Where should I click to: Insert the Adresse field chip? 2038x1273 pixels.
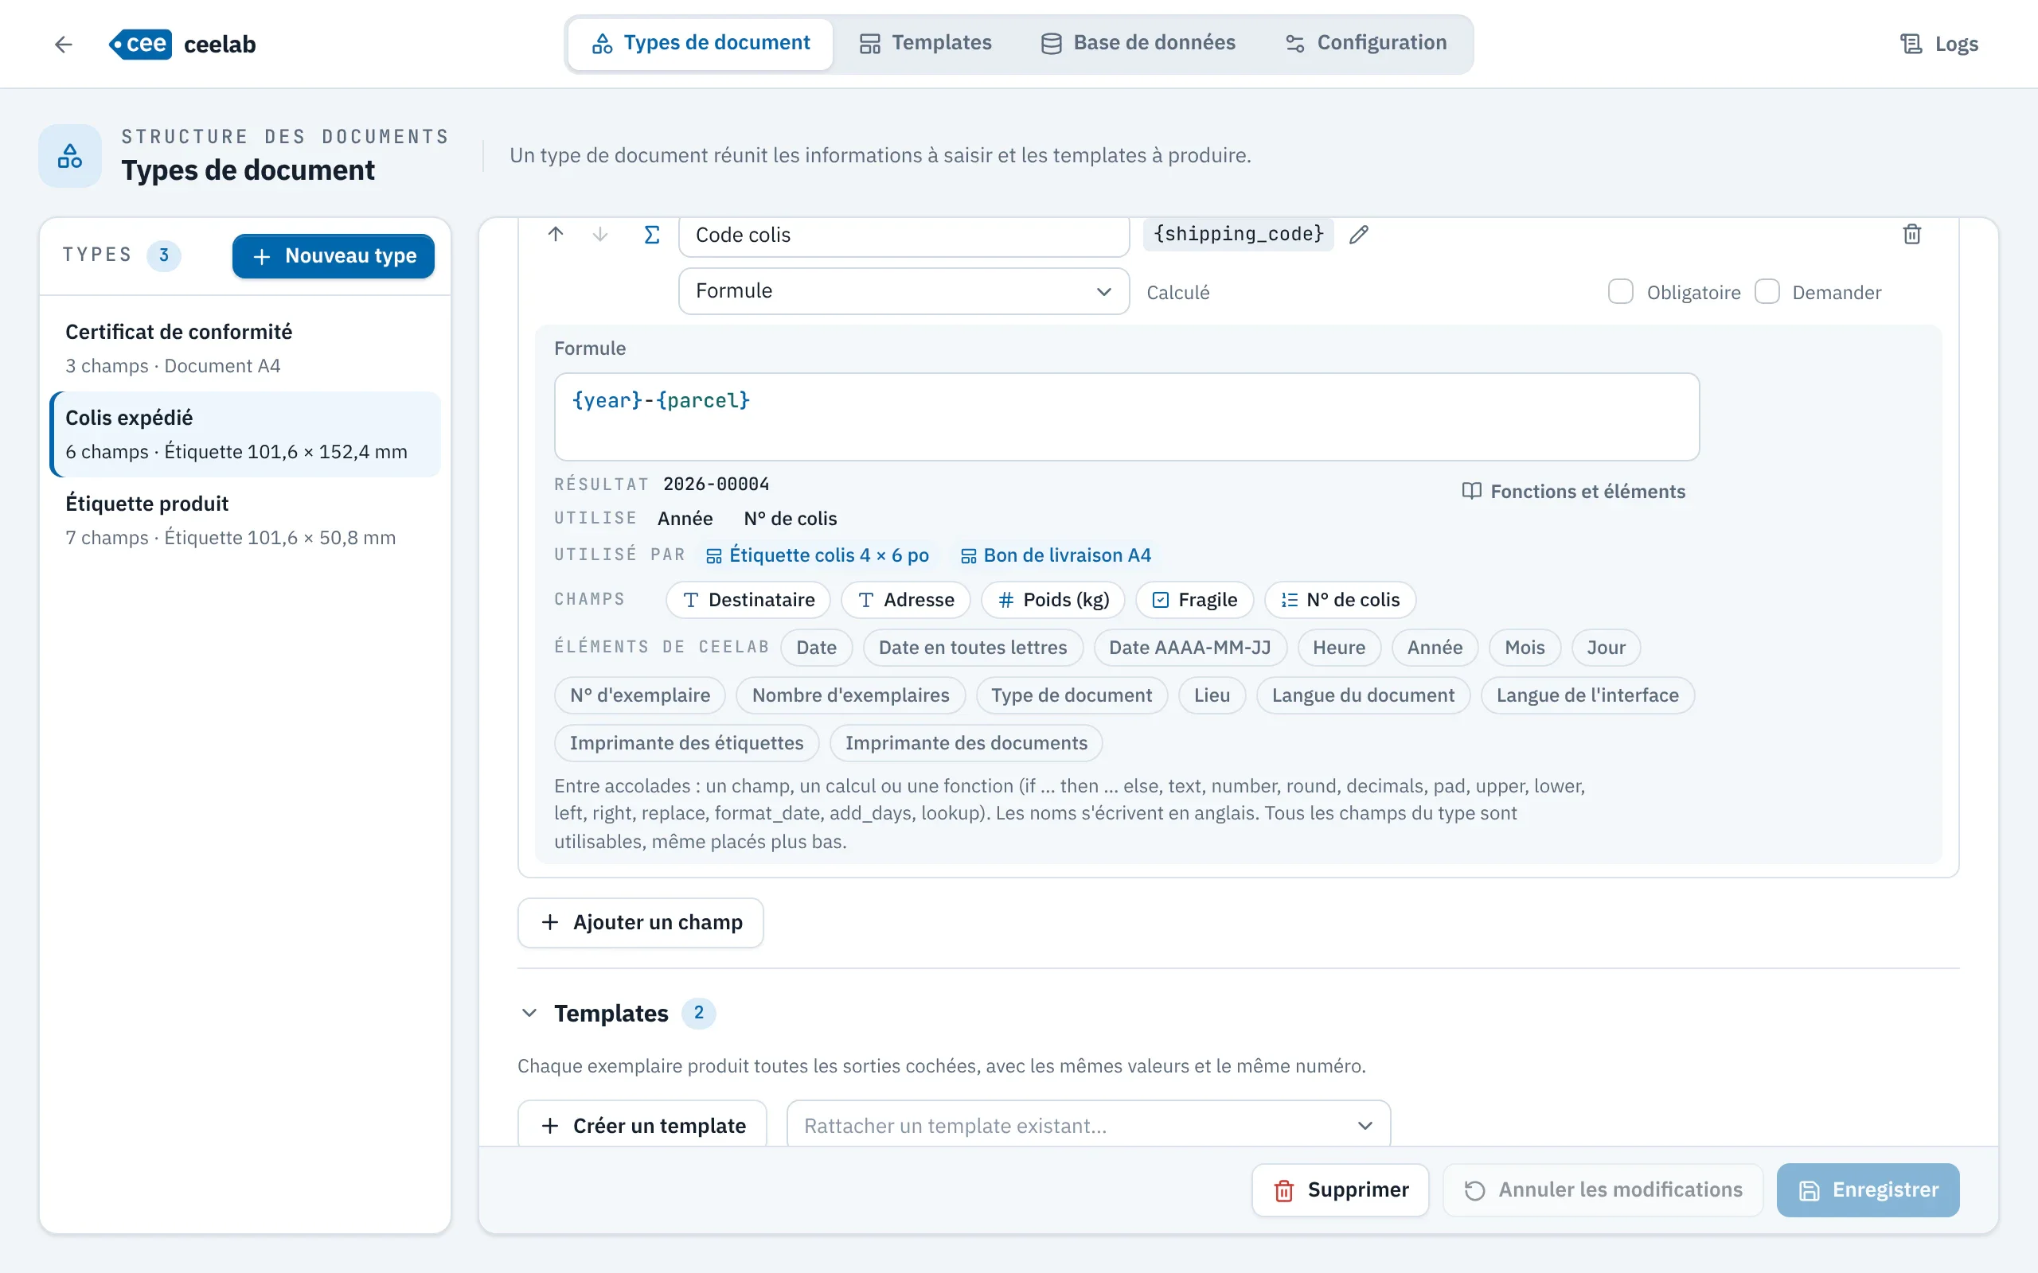click(905, 599)
